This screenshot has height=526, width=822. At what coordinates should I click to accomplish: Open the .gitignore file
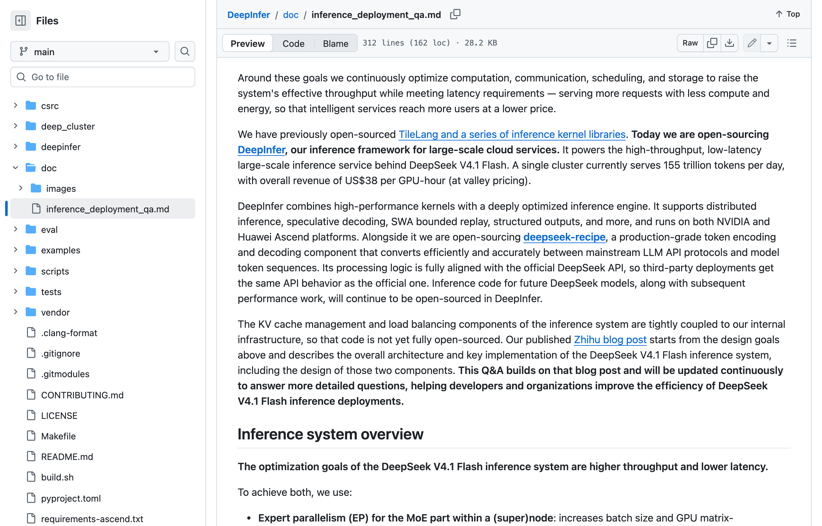tap(60, 353)
